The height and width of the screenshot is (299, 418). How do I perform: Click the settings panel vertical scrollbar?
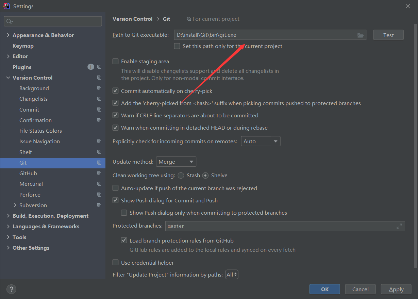(x=415, y=146)
